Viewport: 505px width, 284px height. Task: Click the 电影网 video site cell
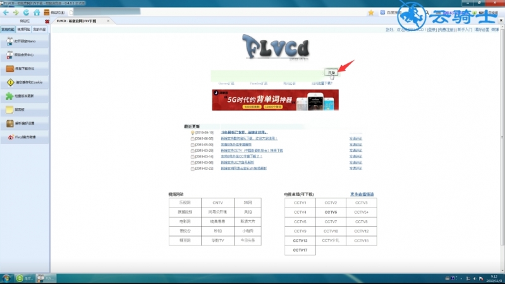click(x=185, y=221)
